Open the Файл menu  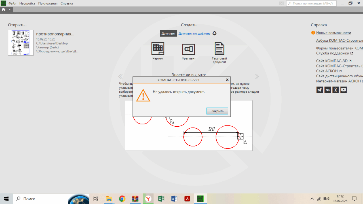coord(12,3)
